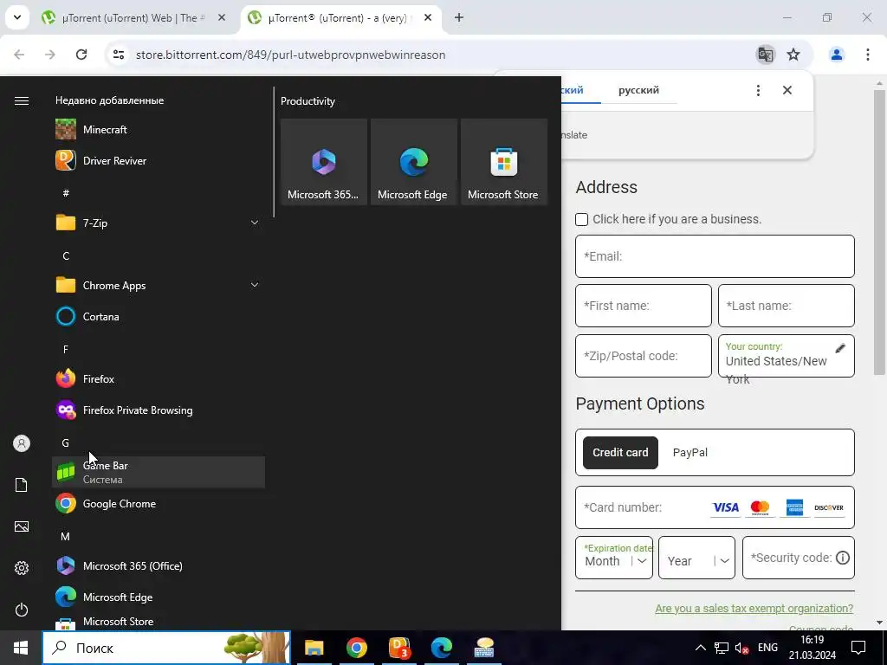This screenshot has height=665, width=887.
Task: Open the expiration Month dropdown
Action: point(614,558)
